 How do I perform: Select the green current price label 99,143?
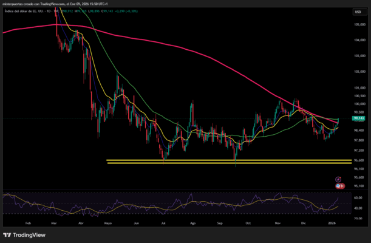point(341,119)
